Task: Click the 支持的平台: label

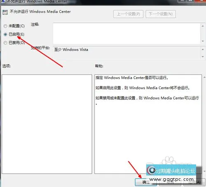Action: (40, 48)
